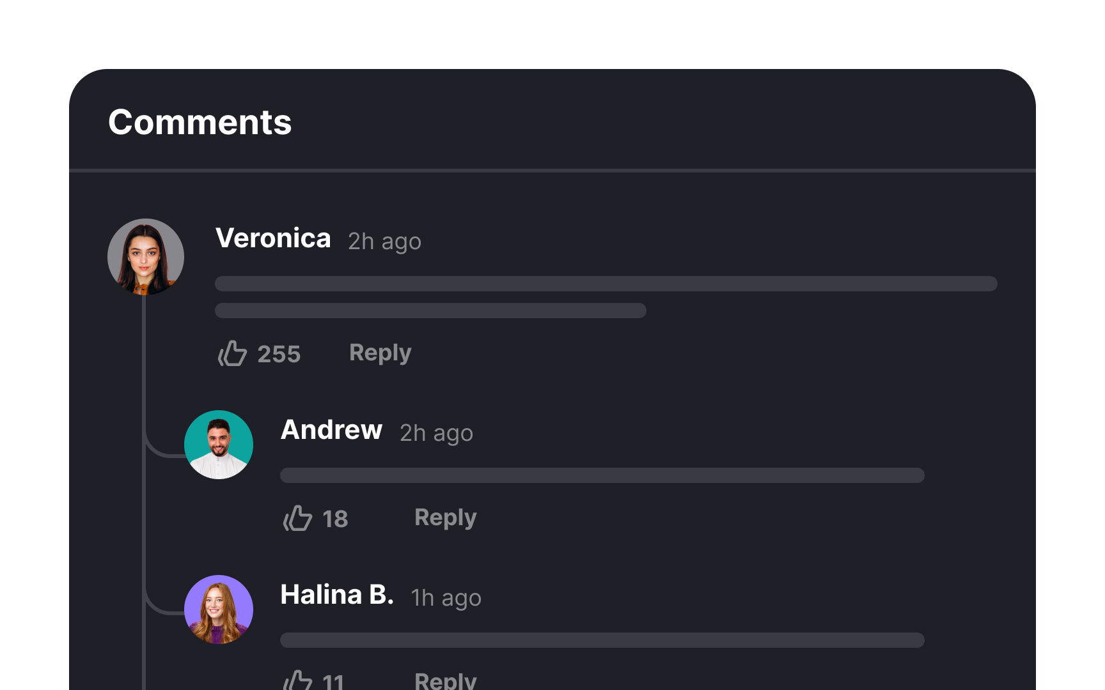Click Andrew's 2h ago timestamp

pos(436,433)
